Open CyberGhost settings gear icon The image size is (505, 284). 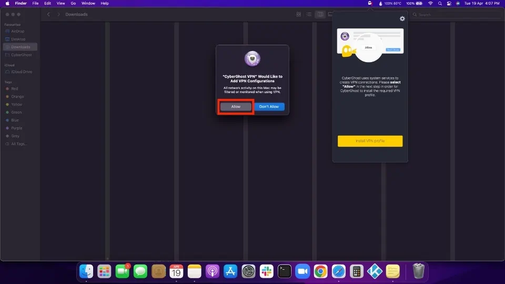coord(402,19)
